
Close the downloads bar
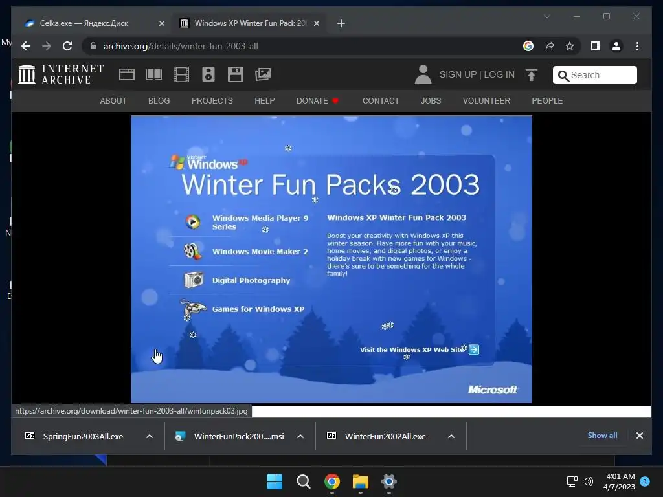pyautogui.click(x=639, y=436)
